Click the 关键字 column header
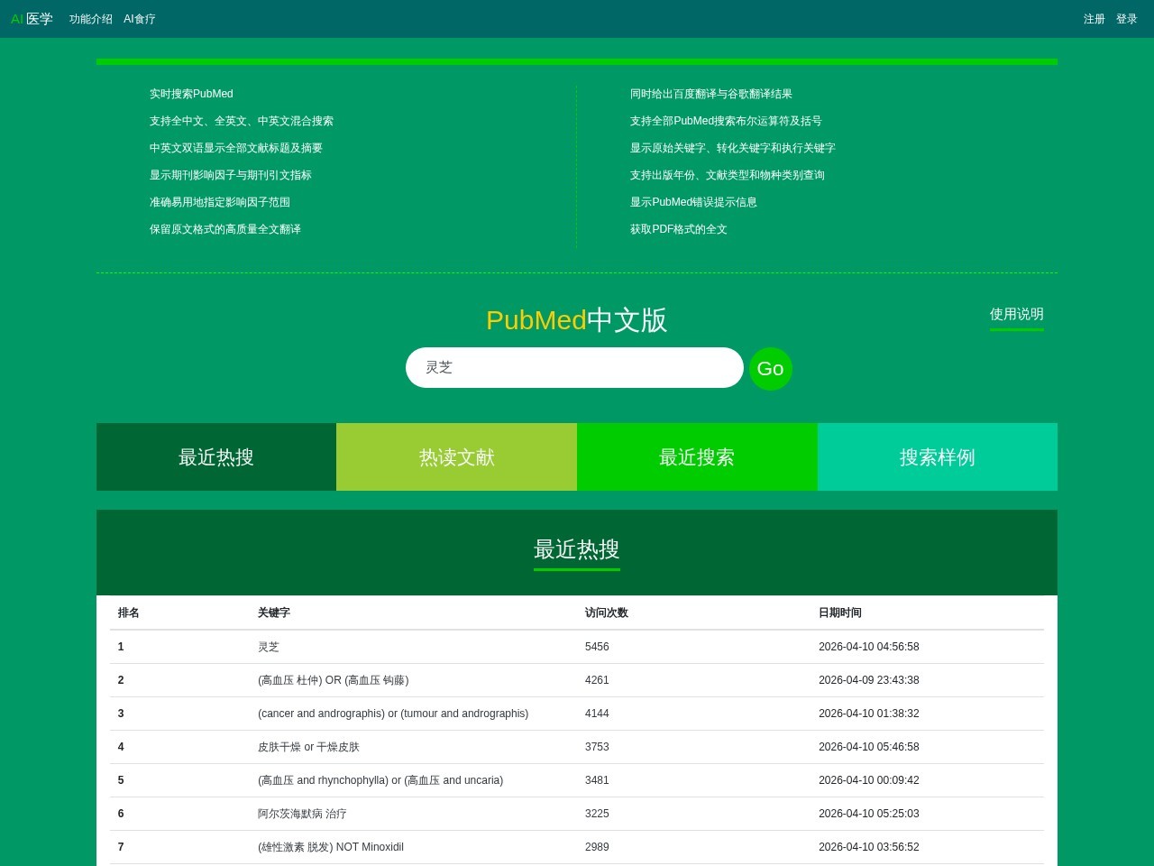 [x=274, y=613]
